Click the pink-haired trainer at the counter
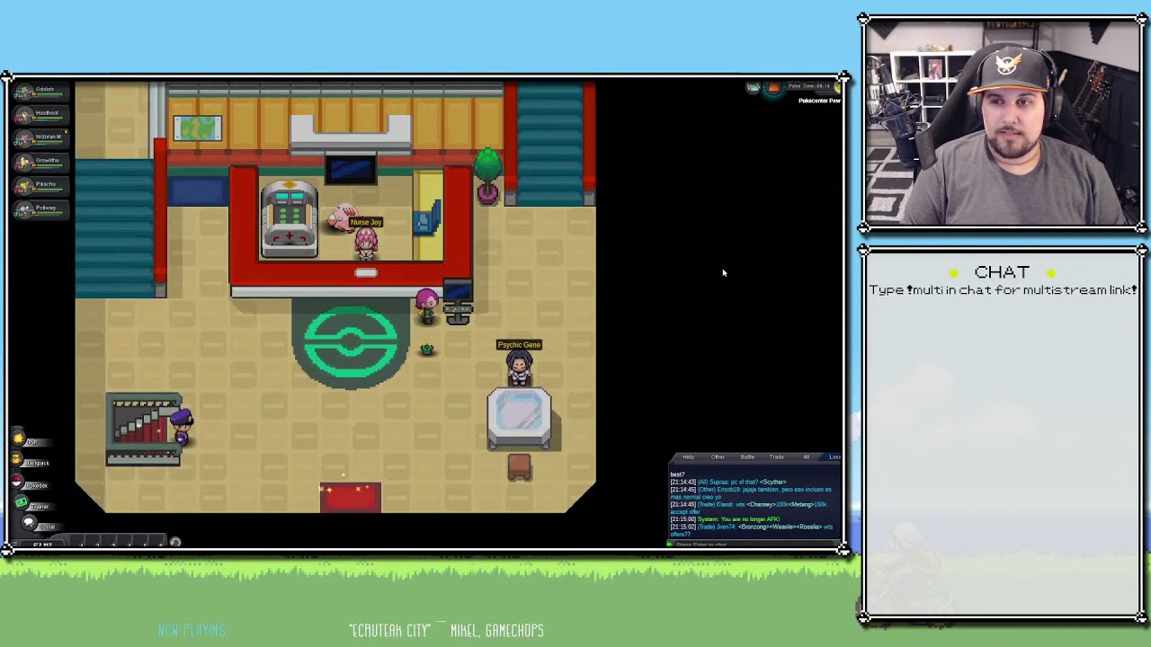This screenshot has height=647, width=1151. [x=427, y=307]
